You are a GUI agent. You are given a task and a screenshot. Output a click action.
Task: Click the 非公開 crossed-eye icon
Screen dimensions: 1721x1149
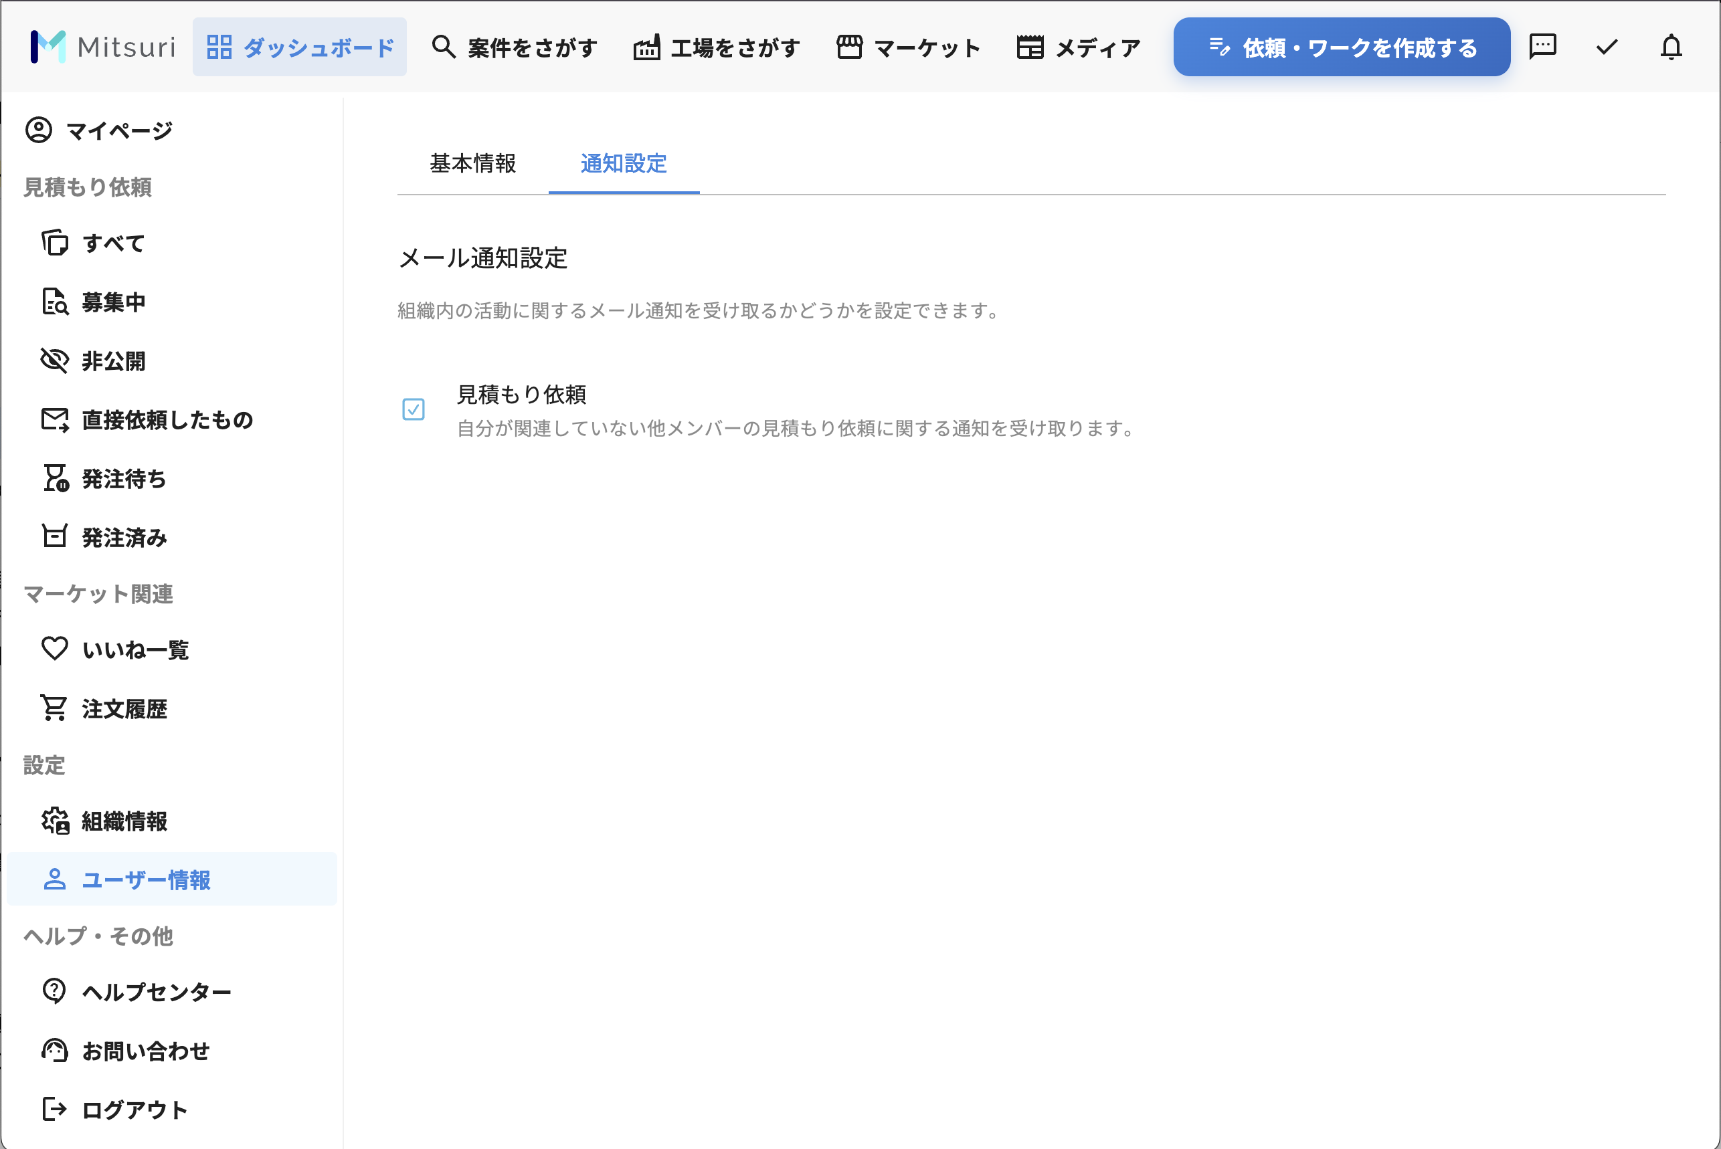tap(55, 360)
